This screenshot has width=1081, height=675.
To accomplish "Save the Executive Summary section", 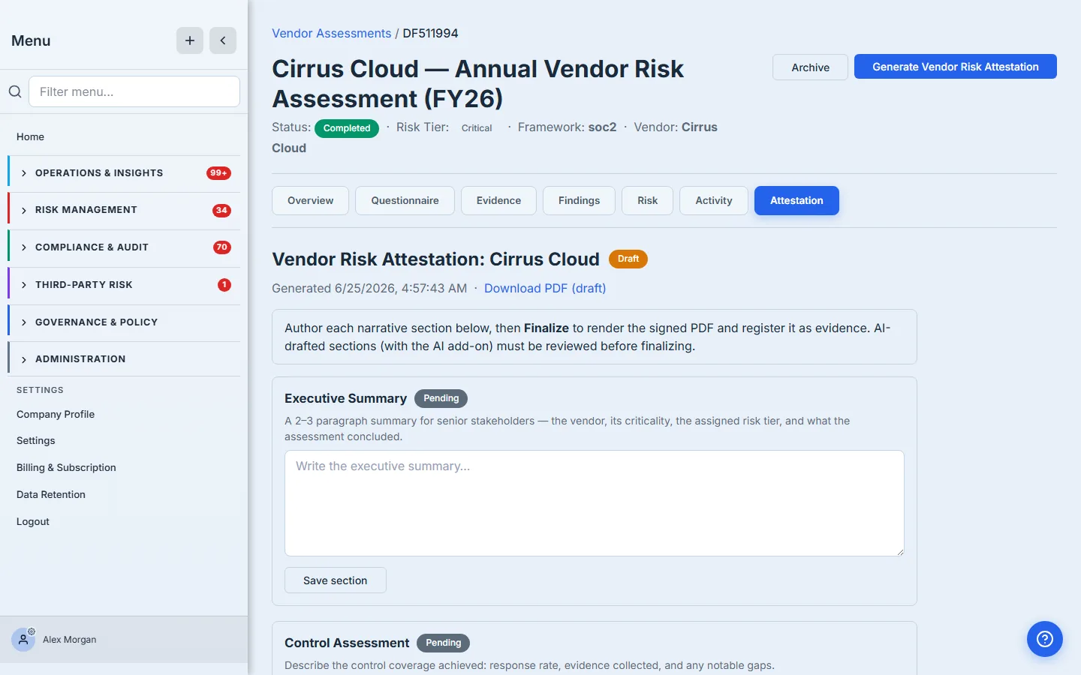I will tap(336, 580).
